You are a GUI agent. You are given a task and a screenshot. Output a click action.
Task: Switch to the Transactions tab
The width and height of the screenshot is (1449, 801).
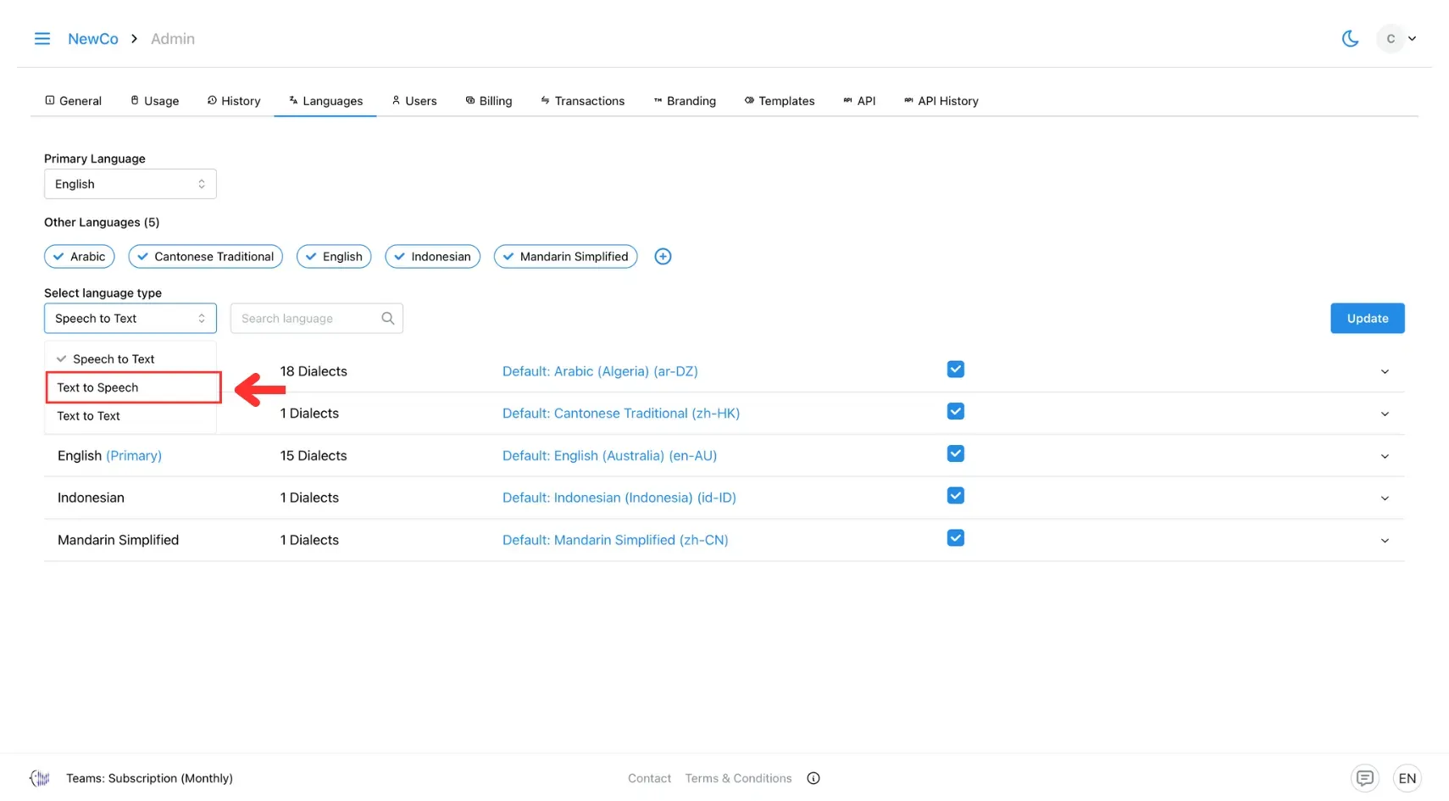[582, 101]
